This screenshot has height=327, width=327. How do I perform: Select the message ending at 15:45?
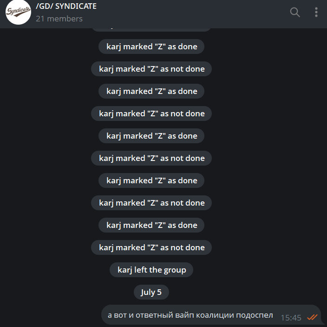pos(211,315)
